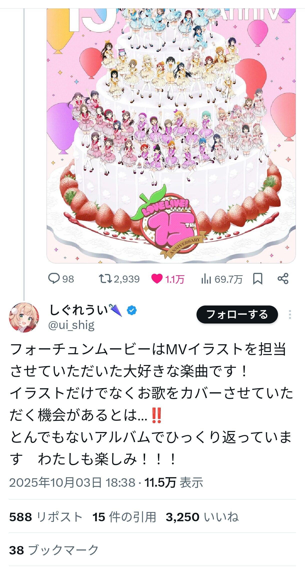The width and height of the screenshot is (305, 571).
Task: Follow @ui_shig with フォローする button
Action: (x=237, y=314)
